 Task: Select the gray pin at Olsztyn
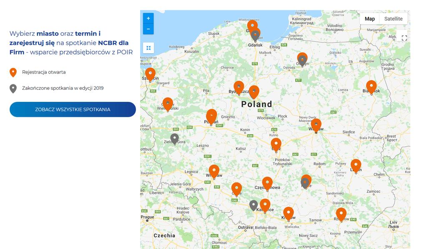(x=302, y=61)
